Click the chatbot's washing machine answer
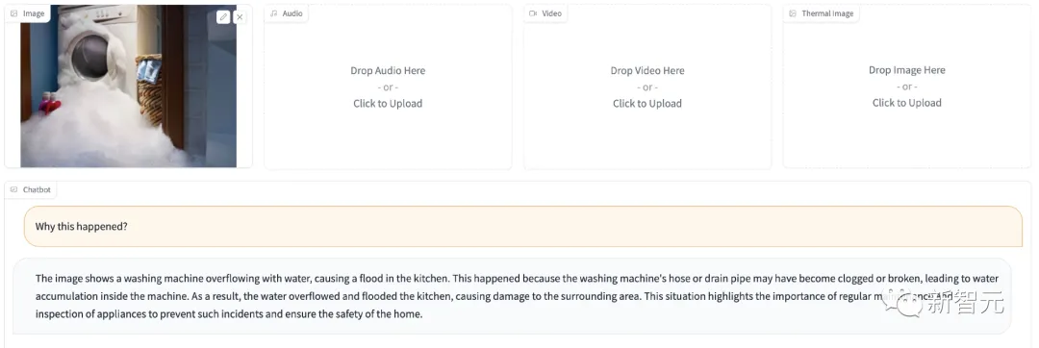 (512, 296)
